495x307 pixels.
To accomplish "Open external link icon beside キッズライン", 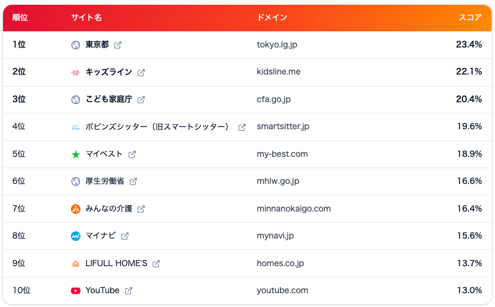I will (141, 73).
